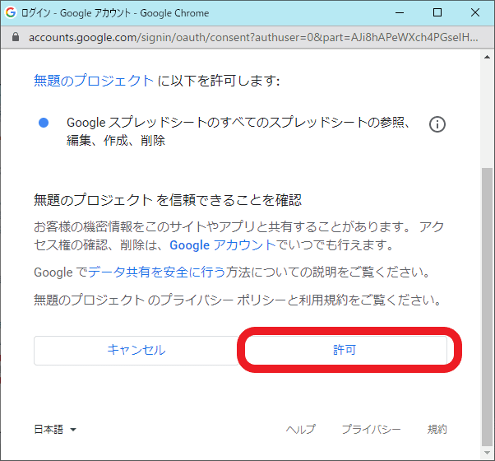Maximize the Chrome login window

pos(437,12)
